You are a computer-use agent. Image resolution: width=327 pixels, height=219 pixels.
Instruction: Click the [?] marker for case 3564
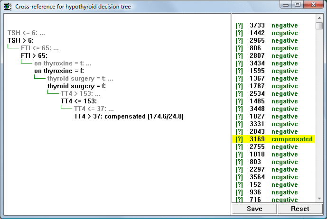point(239,177)
